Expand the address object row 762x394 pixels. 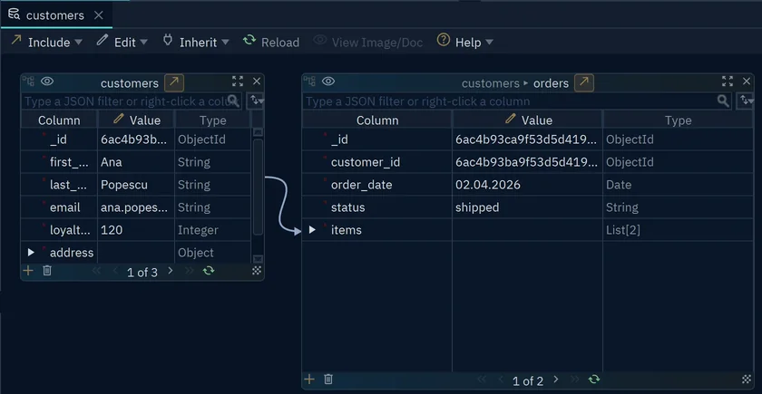pos(31,253)
